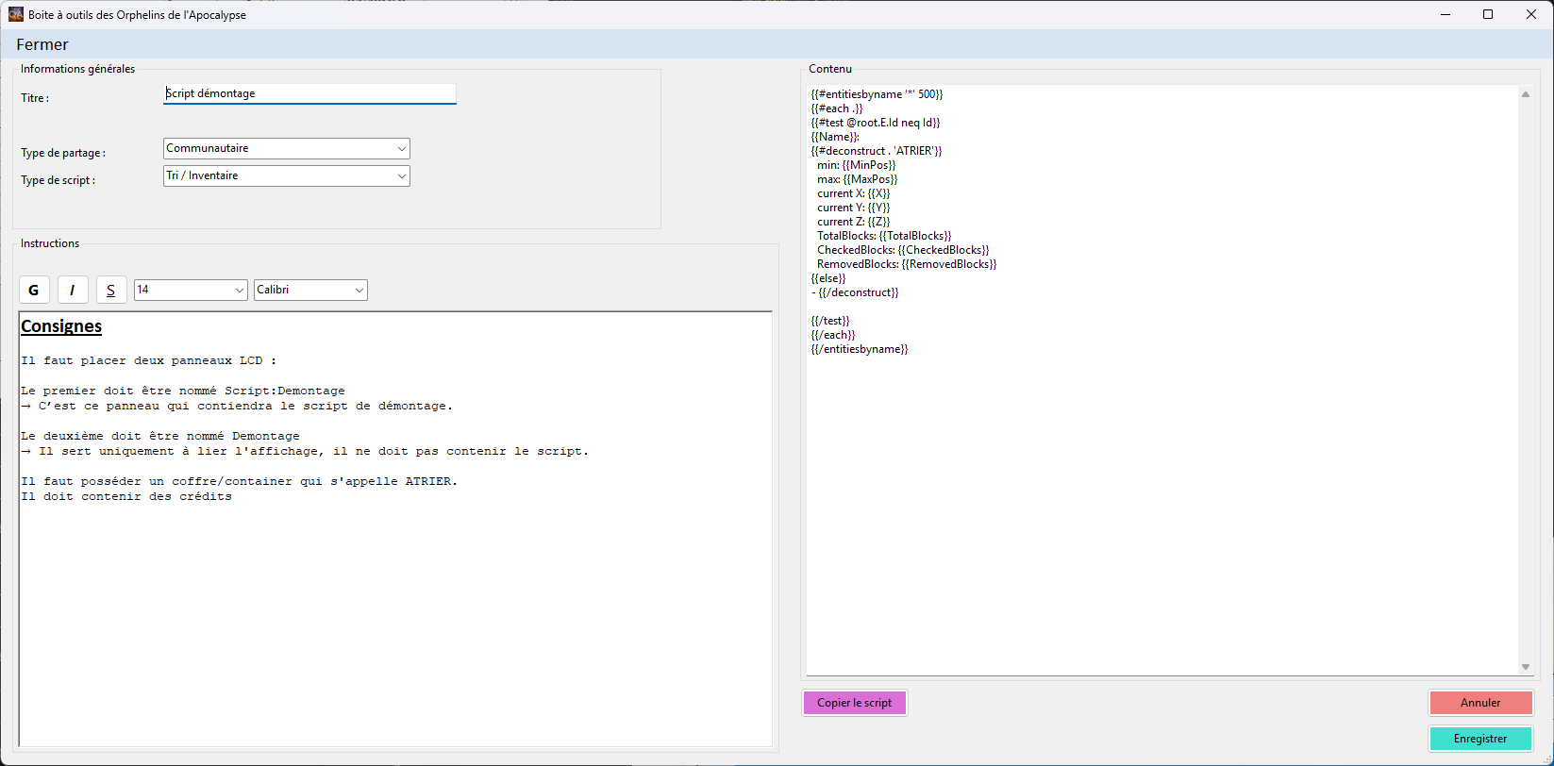Click inside the Contenu script text area

[x=1161, y=472]
